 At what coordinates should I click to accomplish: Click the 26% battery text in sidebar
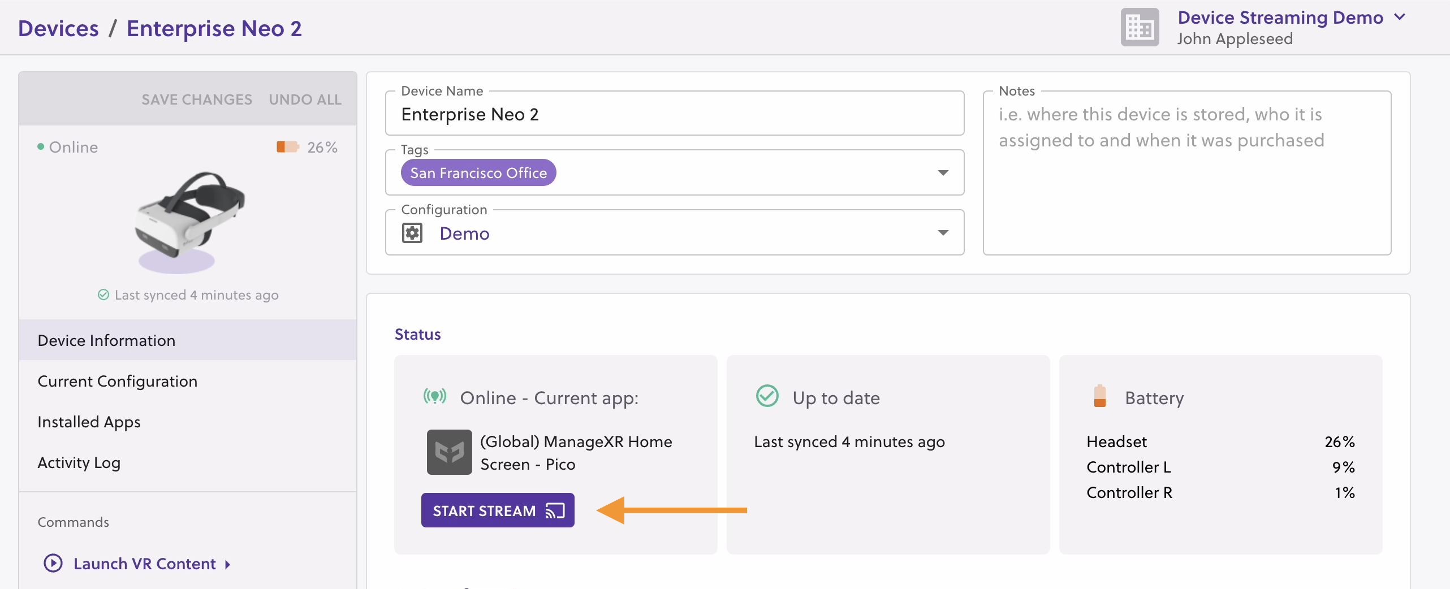point(322,148)
